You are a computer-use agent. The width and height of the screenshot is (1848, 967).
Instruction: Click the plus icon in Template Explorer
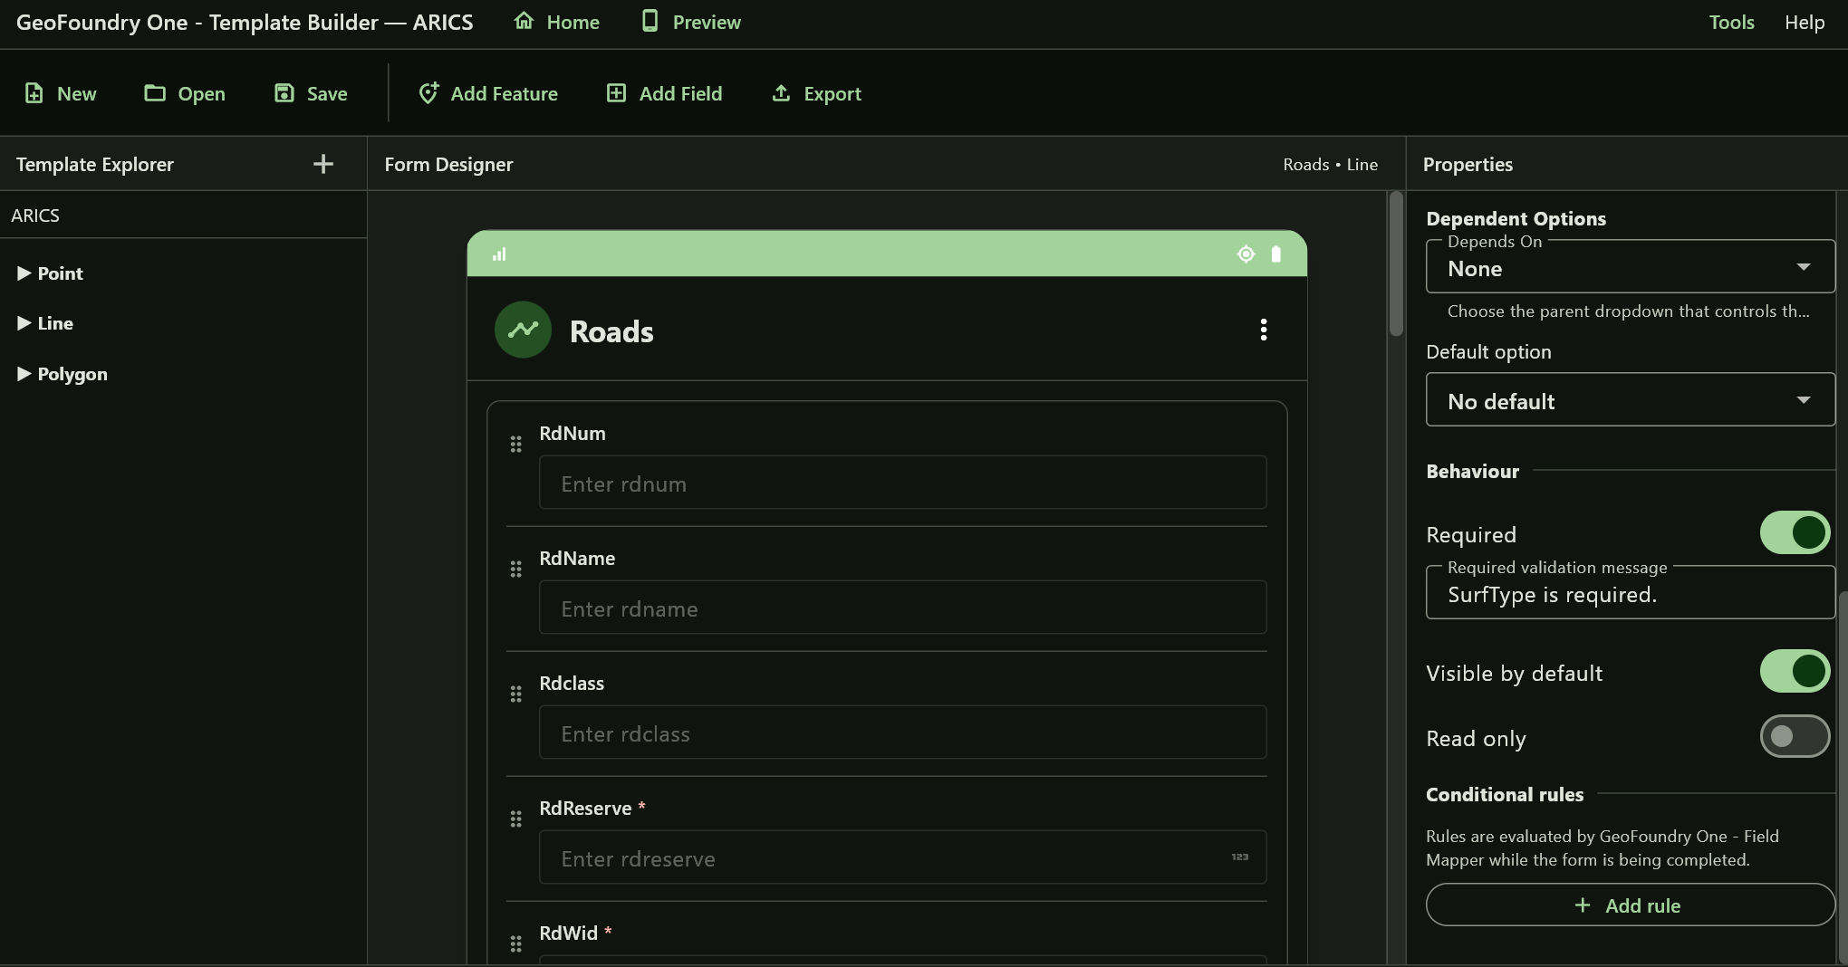[323, 164]
